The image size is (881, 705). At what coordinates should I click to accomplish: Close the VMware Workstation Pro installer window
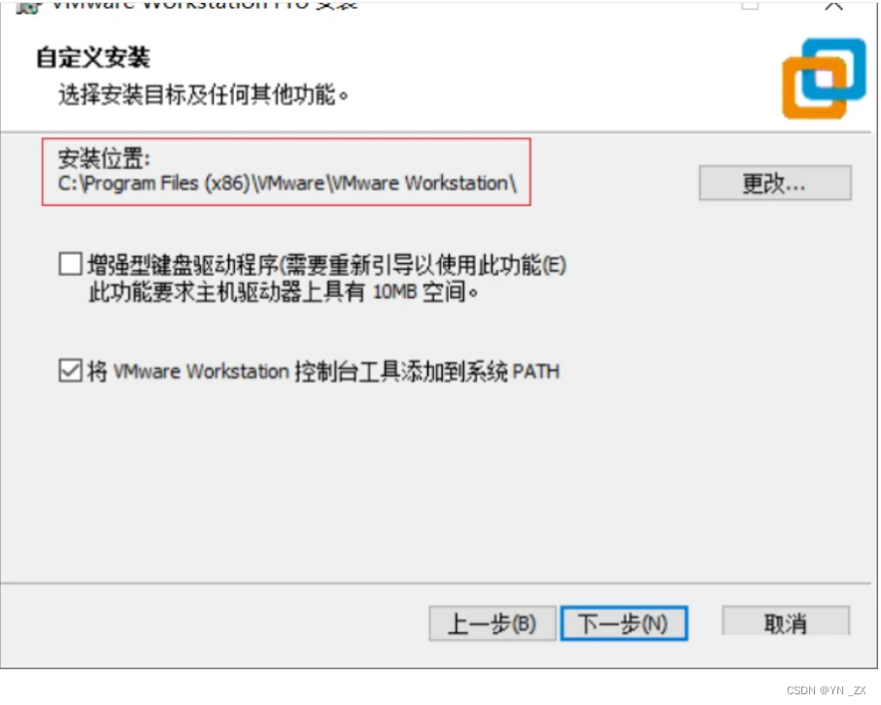coord(833,5)
